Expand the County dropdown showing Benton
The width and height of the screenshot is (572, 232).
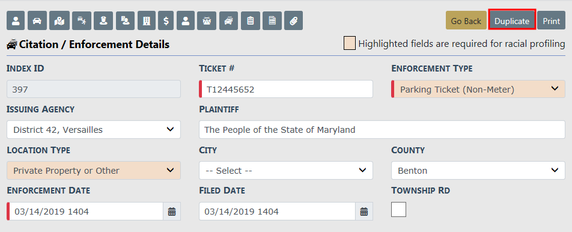coord(478,170)
